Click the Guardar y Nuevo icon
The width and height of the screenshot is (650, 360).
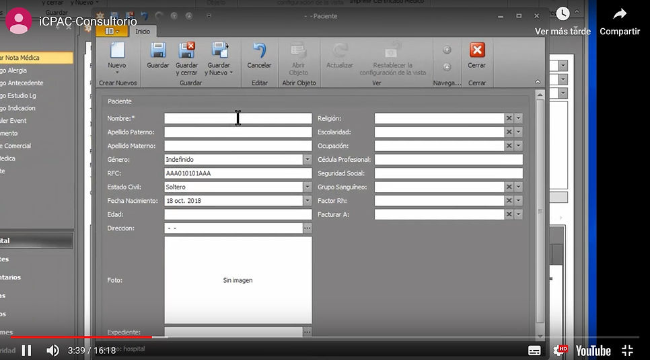pos(219,50)
